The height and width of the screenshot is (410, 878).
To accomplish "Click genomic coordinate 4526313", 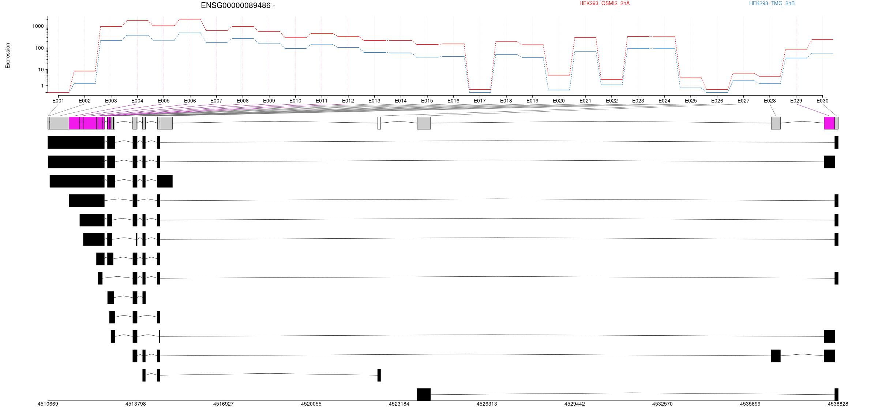I will 487,404.
